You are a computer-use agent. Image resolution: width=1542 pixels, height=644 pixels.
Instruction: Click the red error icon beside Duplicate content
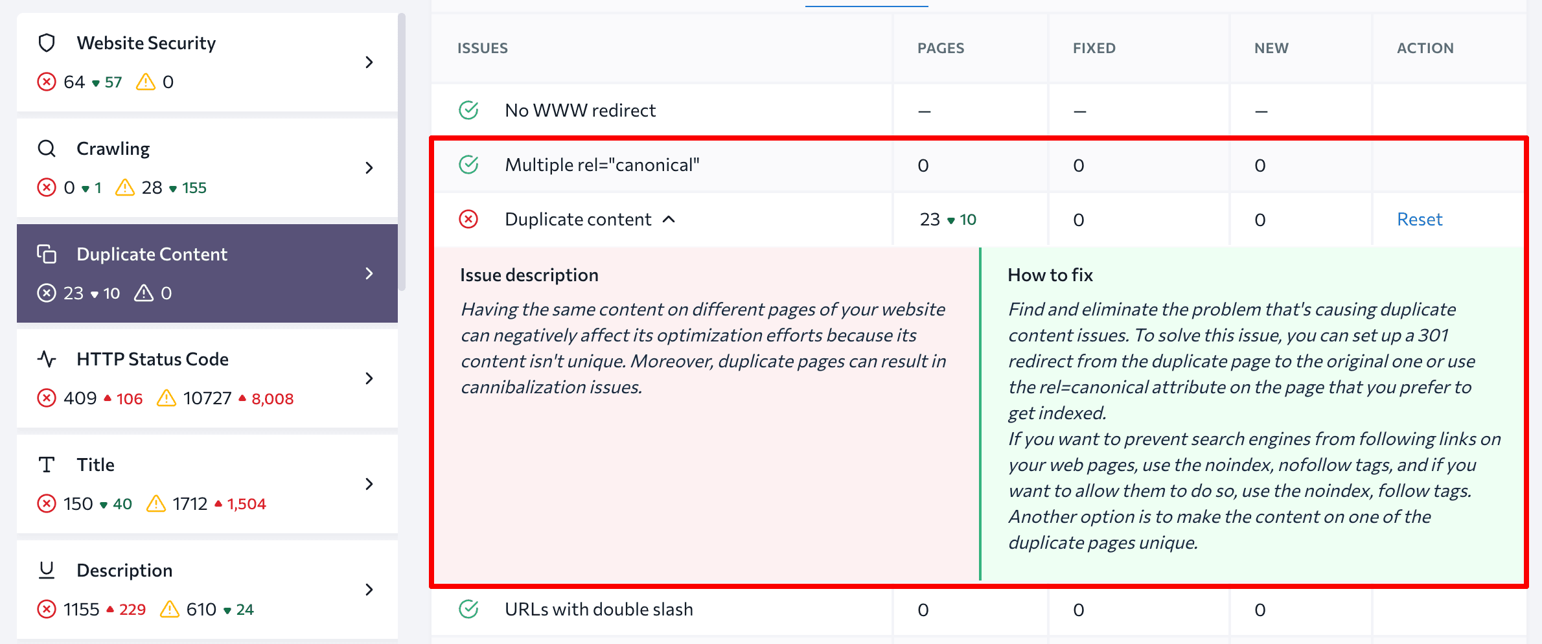(x=468, y=219)
